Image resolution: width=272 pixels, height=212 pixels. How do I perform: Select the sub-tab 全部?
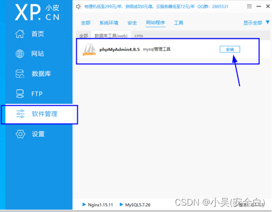(x=84, y=36)
